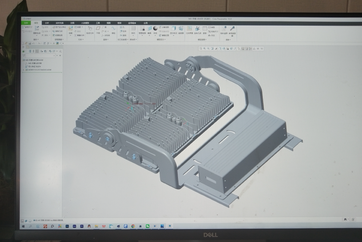Screen dimensions: 362x242
Task: Switch to the Analysis (分析) ribbon tab
Action: [x=47, y=23]
